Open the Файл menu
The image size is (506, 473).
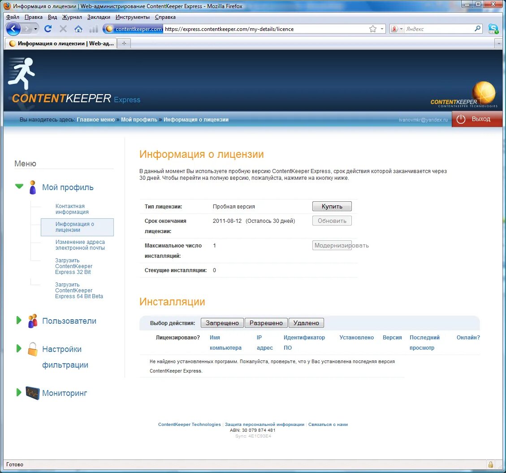pyautogui.click(x=13, y=17)
